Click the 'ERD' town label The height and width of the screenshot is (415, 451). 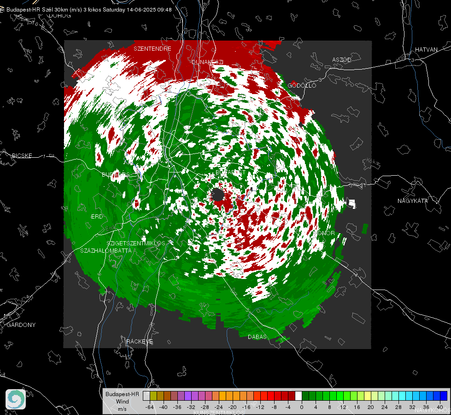pyautogui.click(x=97, y=217)
